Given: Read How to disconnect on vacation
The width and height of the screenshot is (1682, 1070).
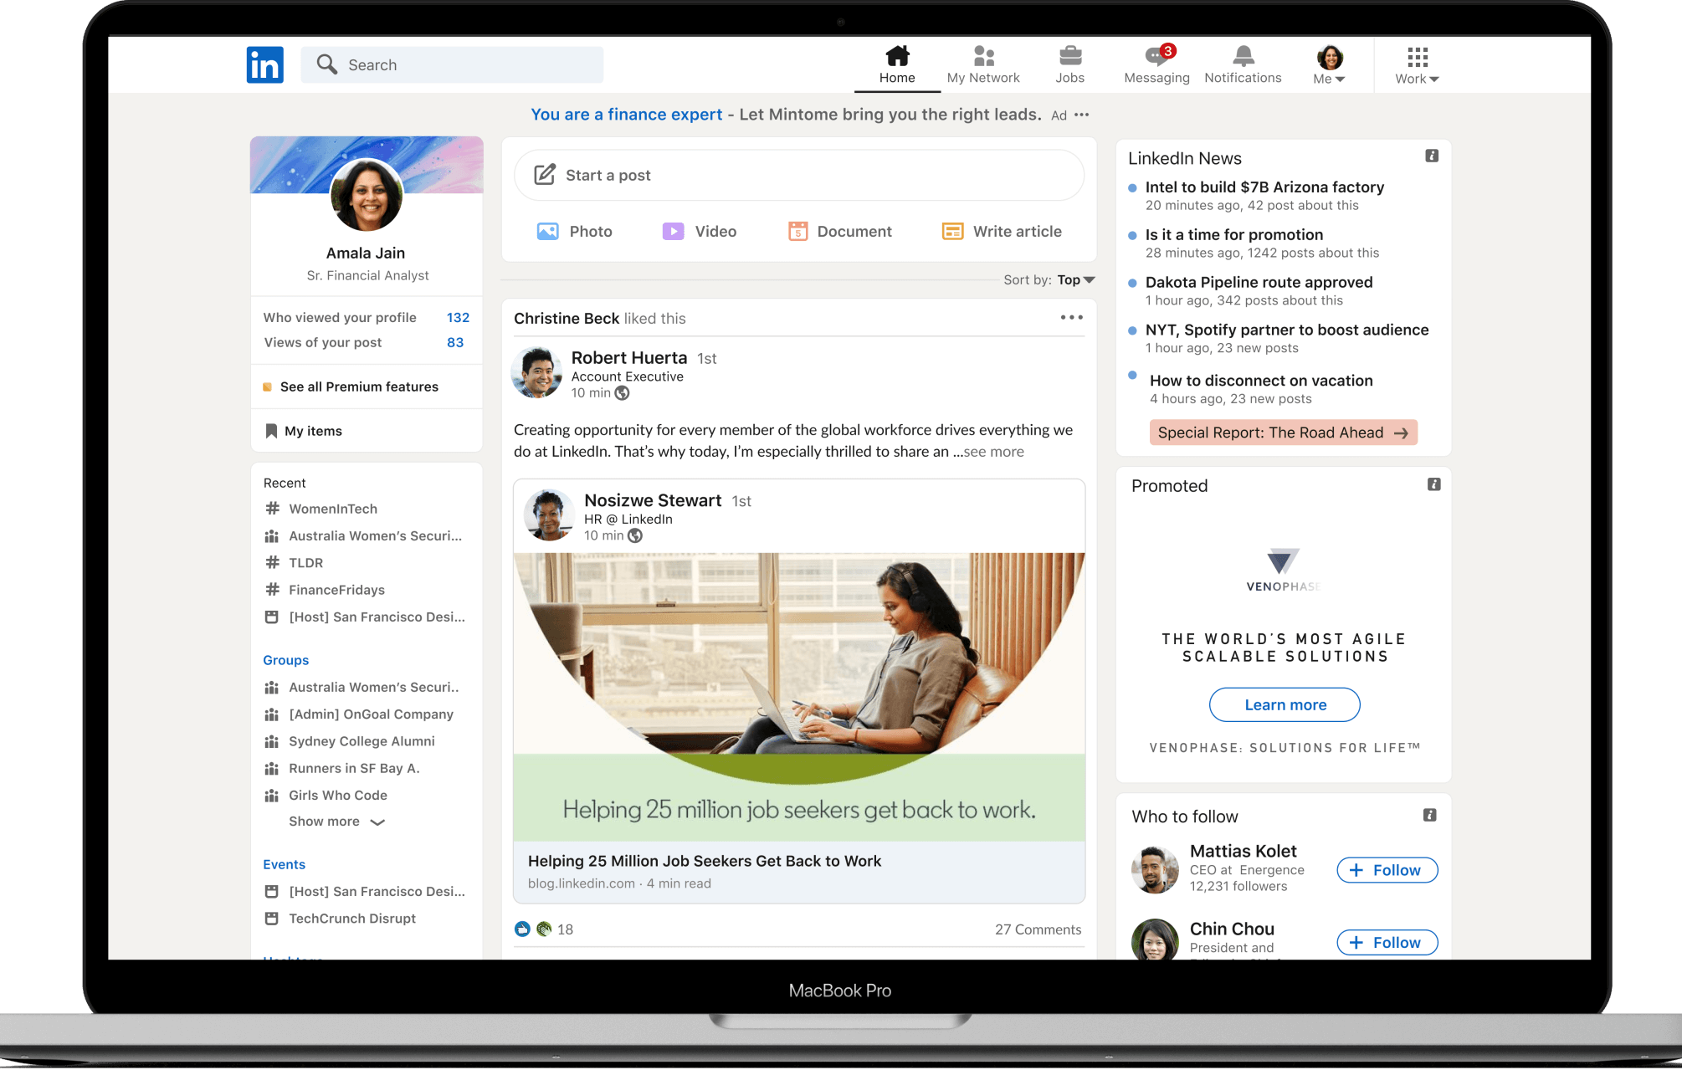Looking at the screenshot, I should click(1261, 381).
